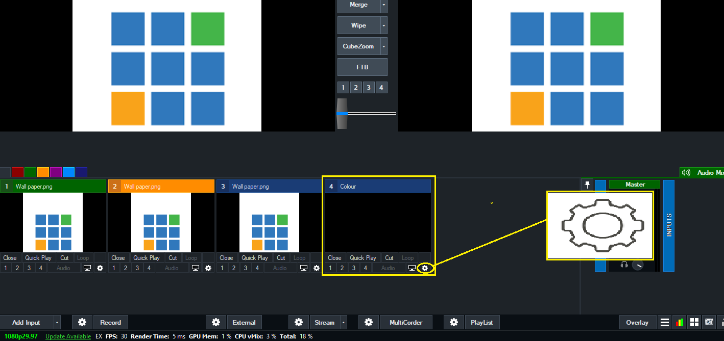Open External output settings gear
The width and height of the screenshot is (724, 341).
216,322
